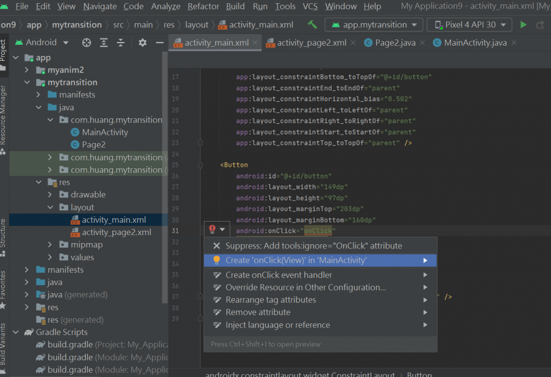Choose Remove attribute
This screenshot has width=551, height=377.
click(321, 312)
